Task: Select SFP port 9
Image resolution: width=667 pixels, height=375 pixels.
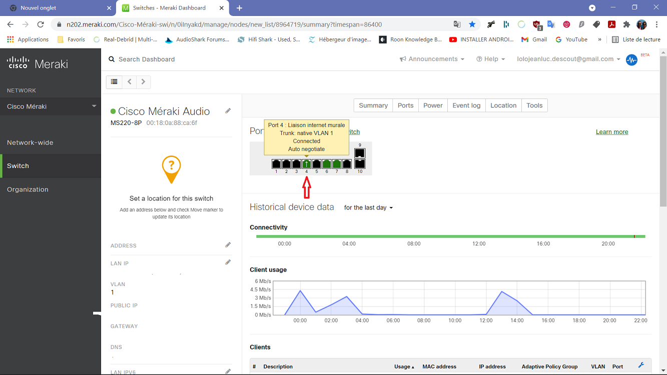Action: [360, 153]
